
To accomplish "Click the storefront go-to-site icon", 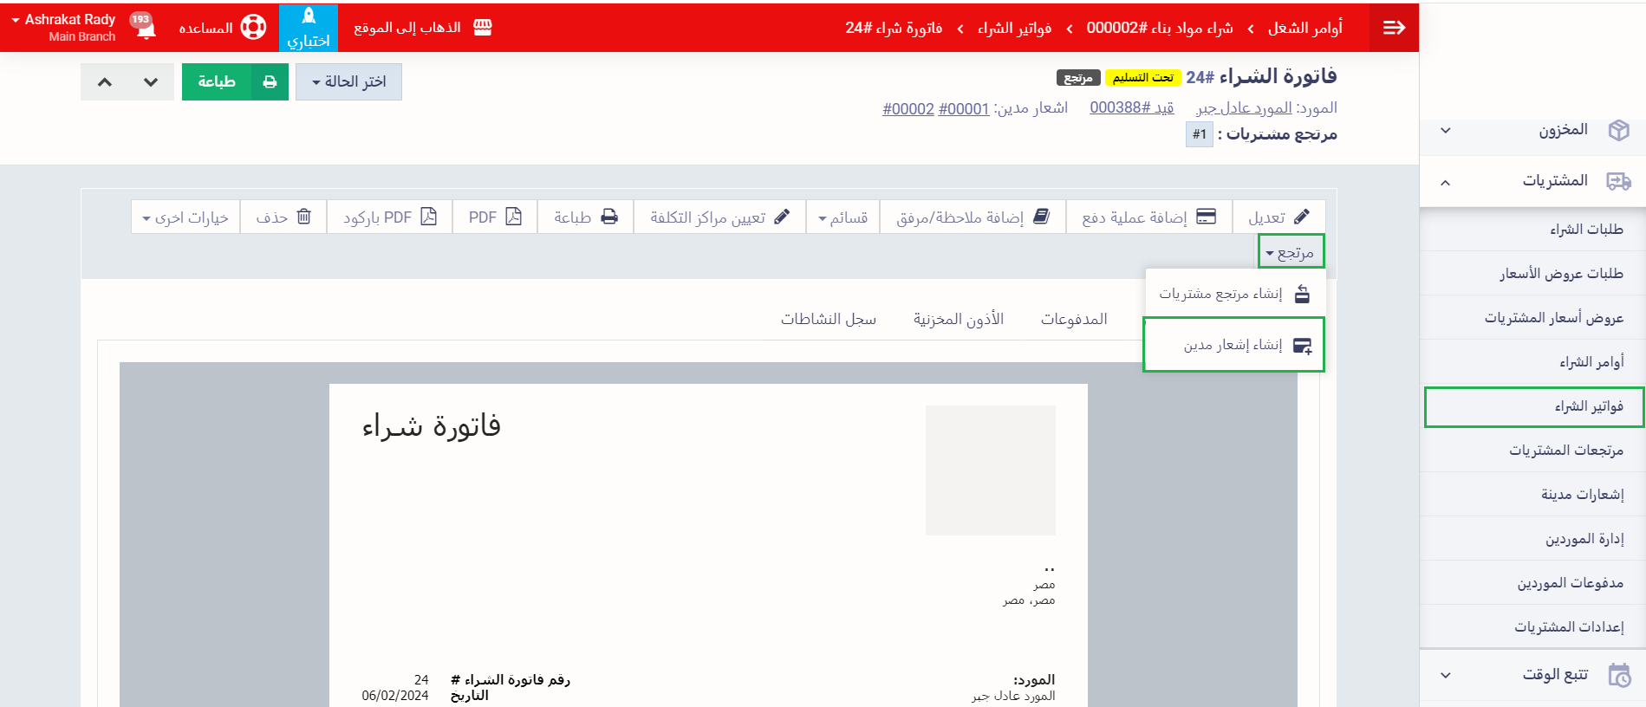I will click(483, 28).
